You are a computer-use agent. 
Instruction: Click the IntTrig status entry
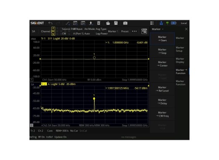[x=33, y=137]
